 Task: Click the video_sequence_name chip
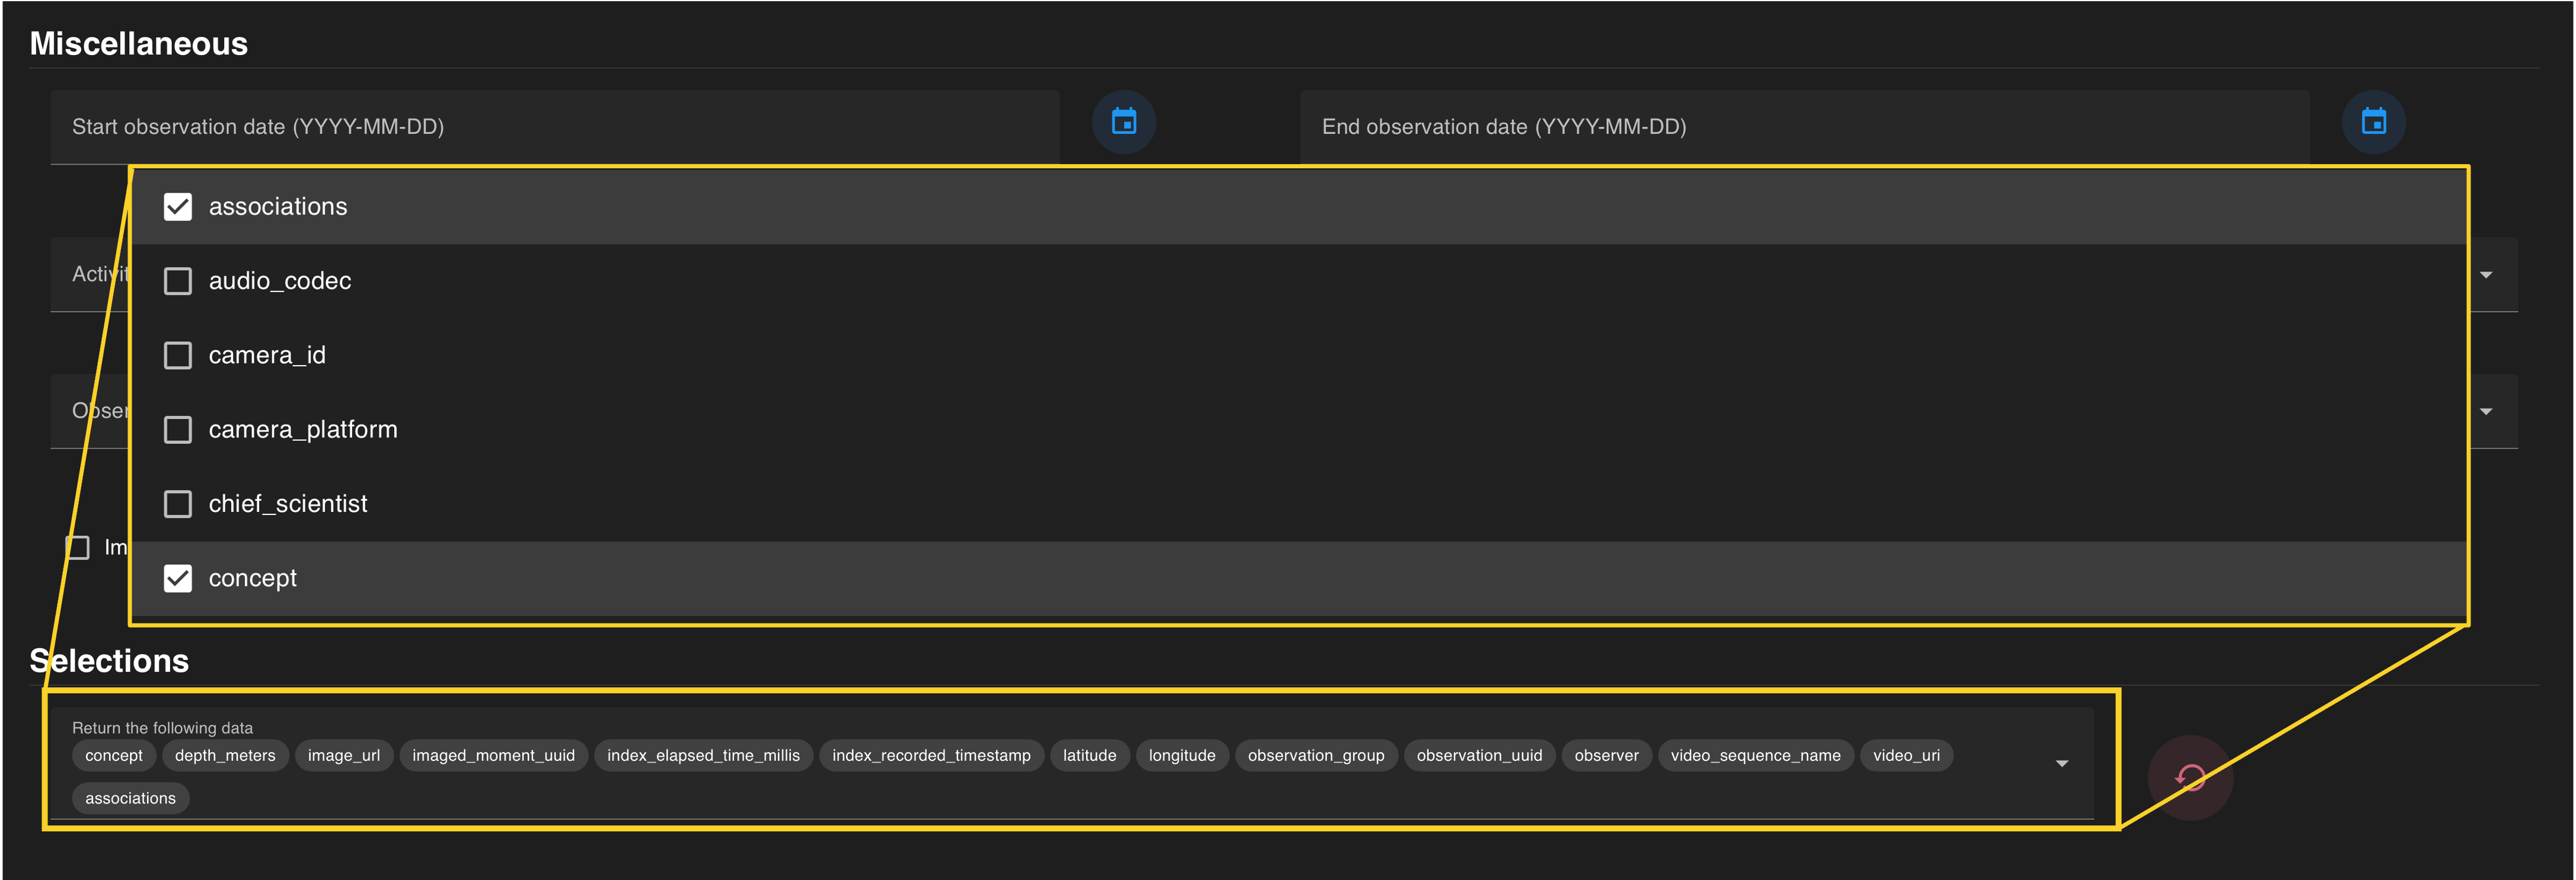(x=1755, y=756)
